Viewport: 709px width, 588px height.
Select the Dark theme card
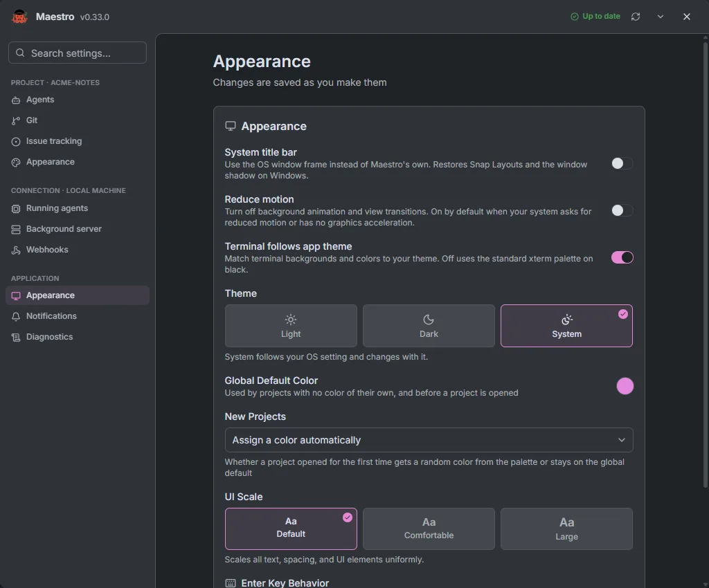pos(429,326)
